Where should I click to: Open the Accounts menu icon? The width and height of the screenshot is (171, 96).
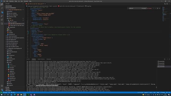click(2, 86)
